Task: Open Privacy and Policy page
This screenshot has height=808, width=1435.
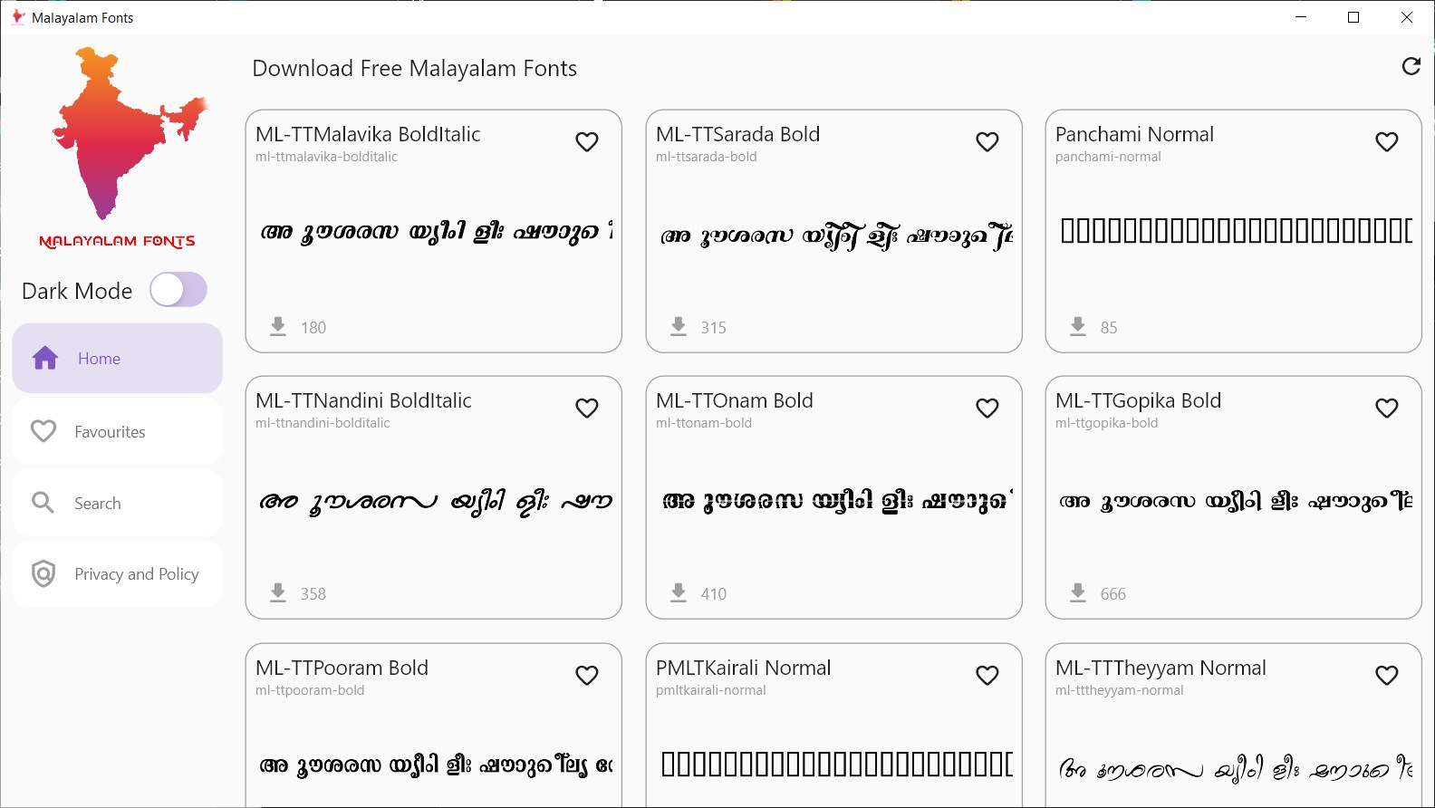Action: tap(136, 574)
